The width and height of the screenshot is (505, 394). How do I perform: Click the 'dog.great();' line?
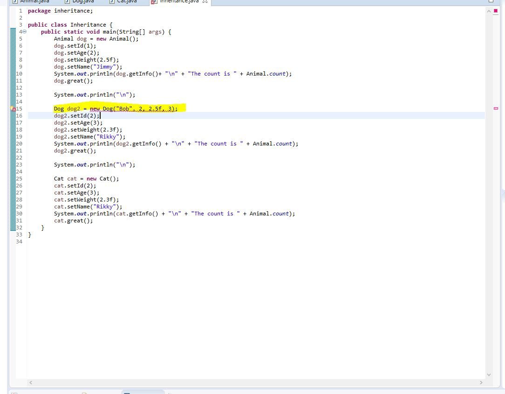(x=74, y=81)
